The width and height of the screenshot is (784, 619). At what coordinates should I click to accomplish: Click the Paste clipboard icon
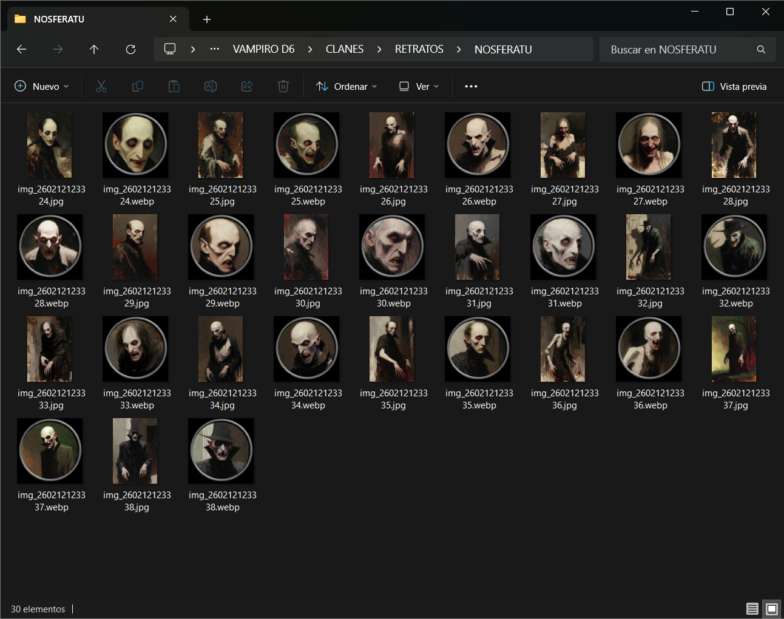(x=174, y=86)
